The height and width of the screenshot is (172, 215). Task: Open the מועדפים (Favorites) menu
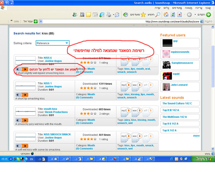(x=177, y=8)
